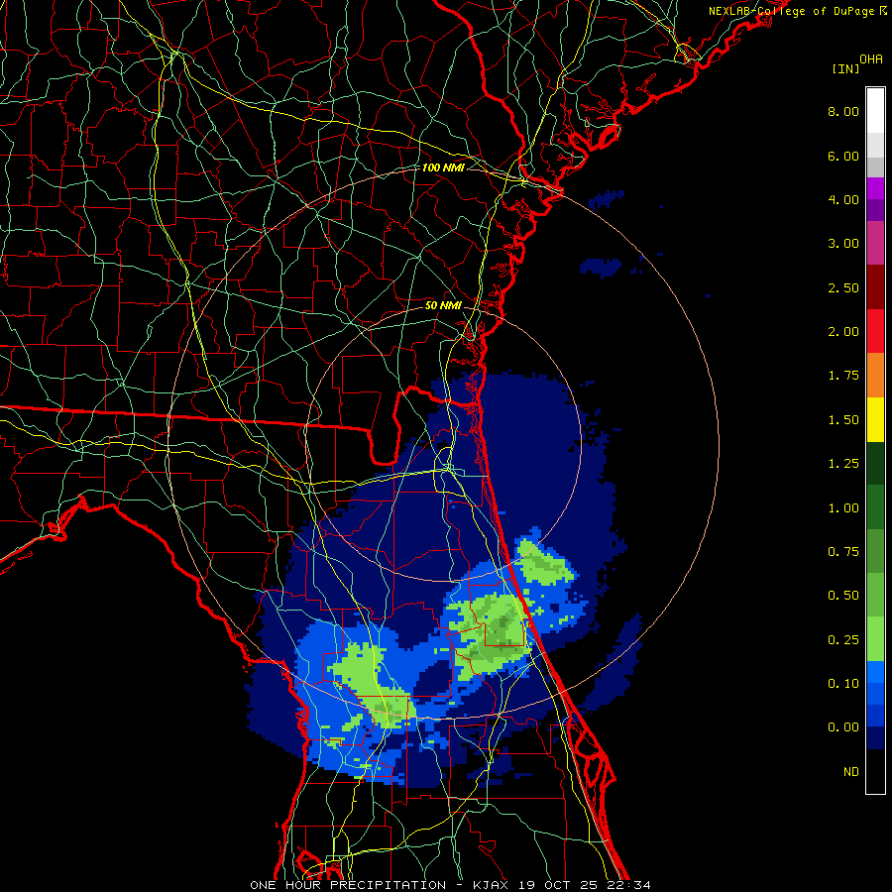
Task: Click the '0.50' legend value
Action: (843, 596)
